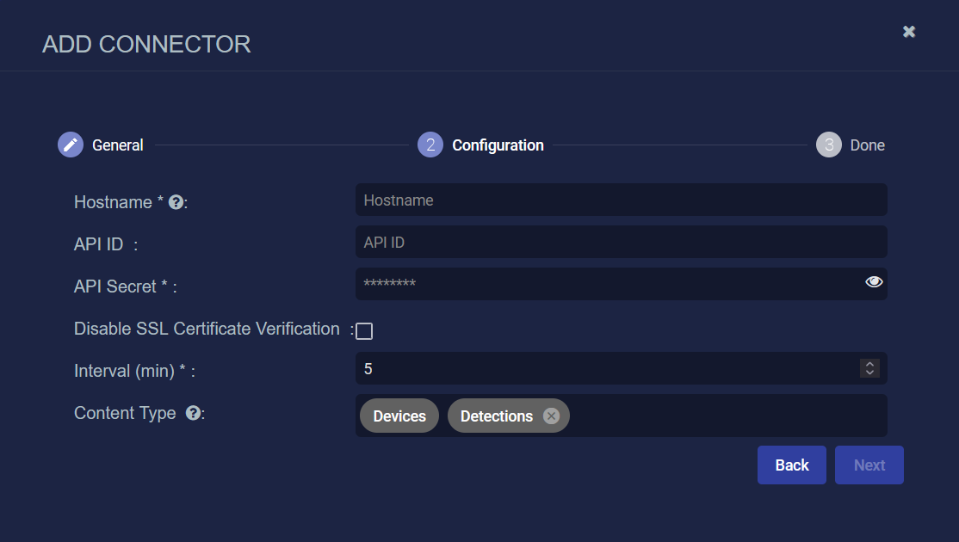Click the Hostname help question mark icon
Screen dimensions: 959x542
[176, 202]
